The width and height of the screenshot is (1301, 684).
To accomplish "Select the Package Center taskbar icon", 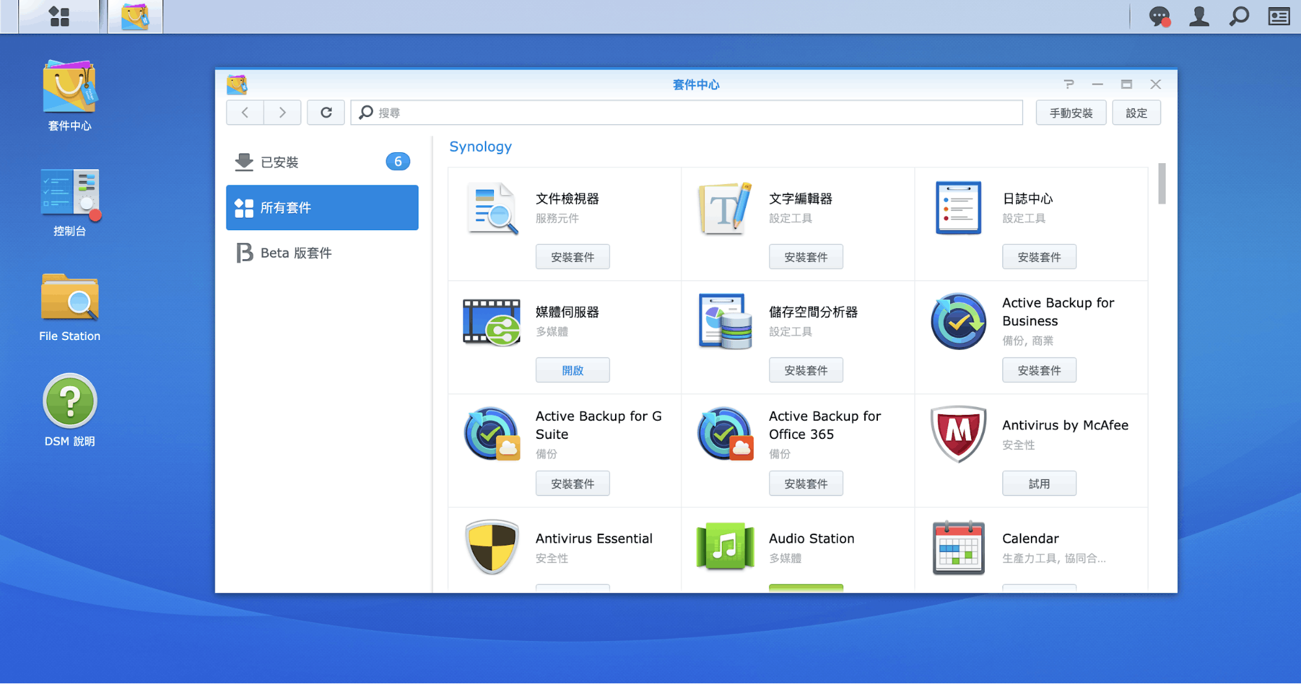I will click(x=135, y=16).
